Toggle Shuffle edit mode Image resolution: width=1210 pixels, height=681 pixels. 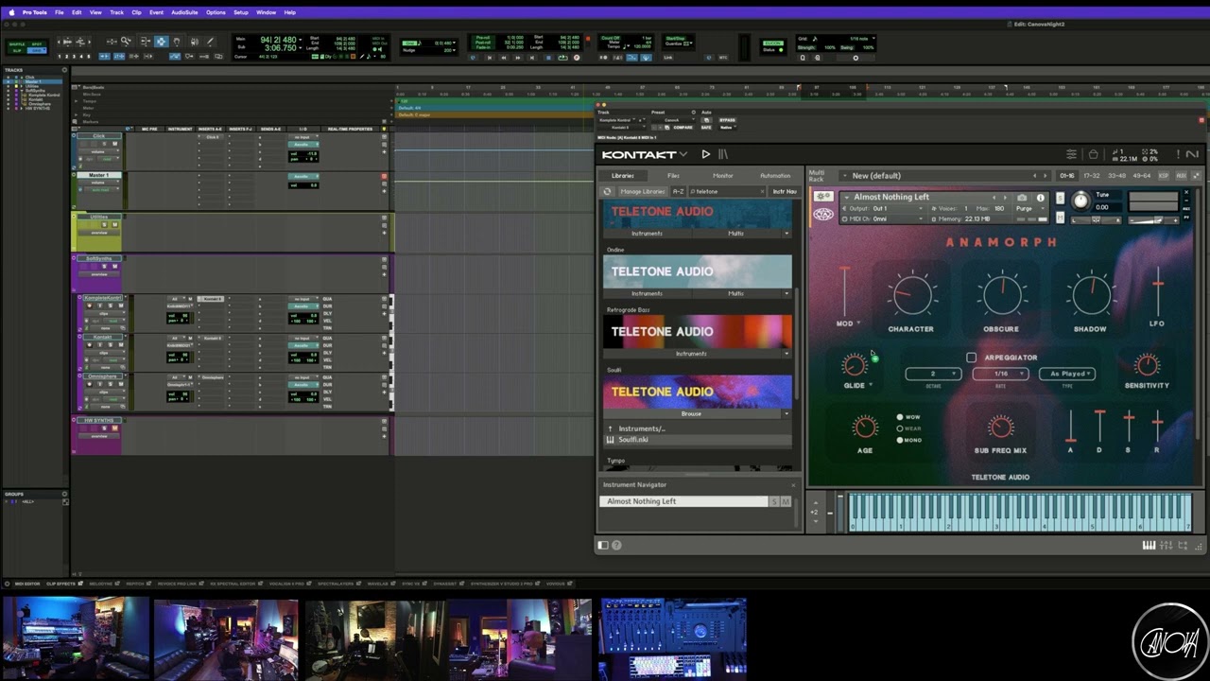point(17,44)
